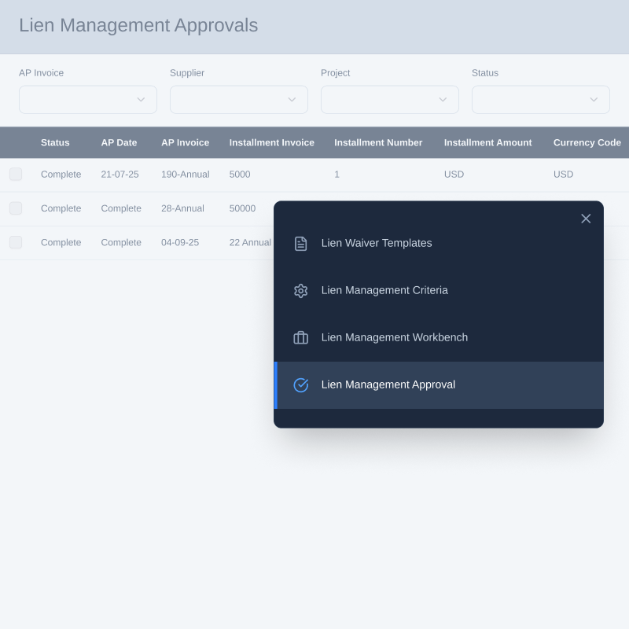Open the AP Invoice filter dropdown
Viewport: 629px width, 629px height.
[x=88, y=100]
